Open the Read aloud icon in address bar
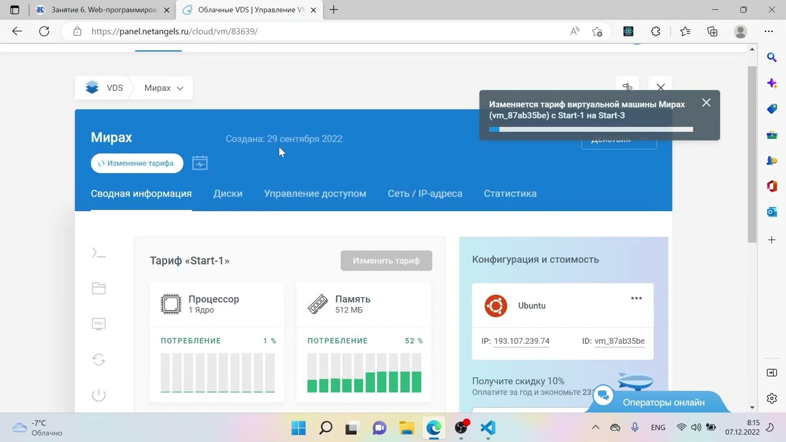The width and height of the screenshot is (786, 442). [575, 31]
